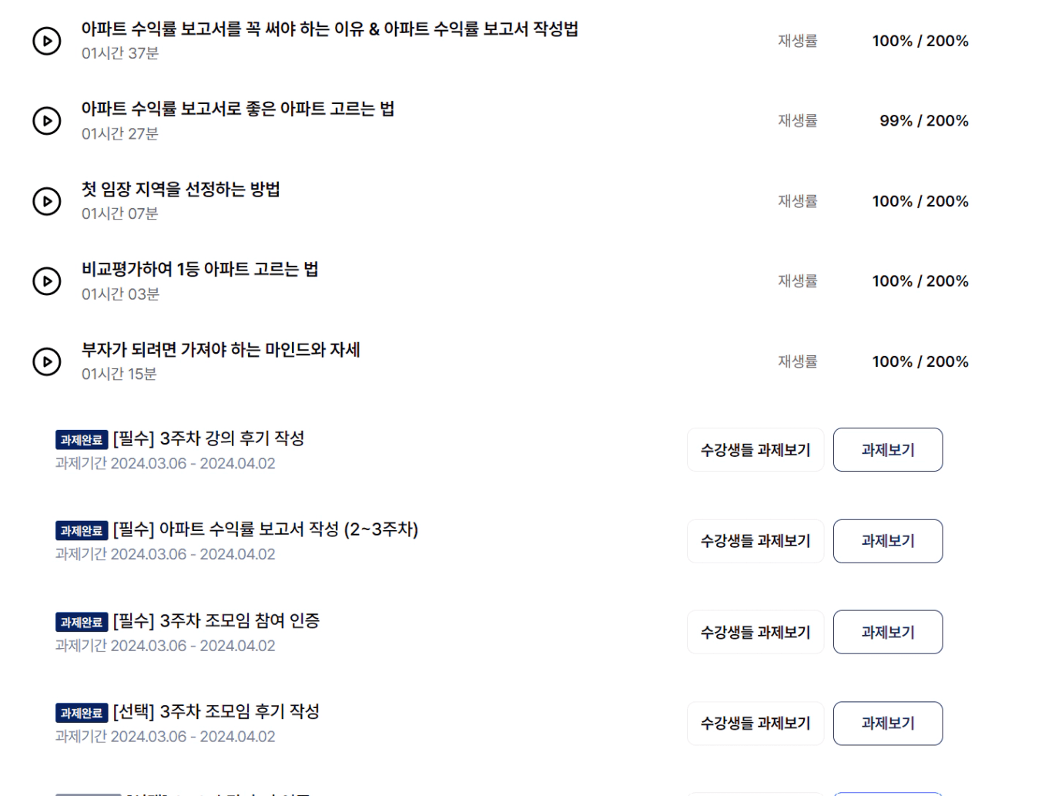Click the [필수] 3주차 강의 후기 작성 title
The image size is (1052, 796).
point(209,438)
